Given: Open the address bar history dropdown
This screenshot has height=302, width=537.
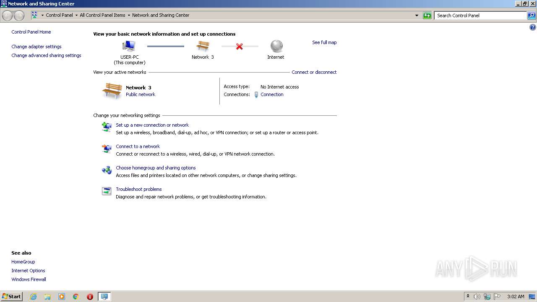Looking at the screenshot, I should (x=417, y=16).
